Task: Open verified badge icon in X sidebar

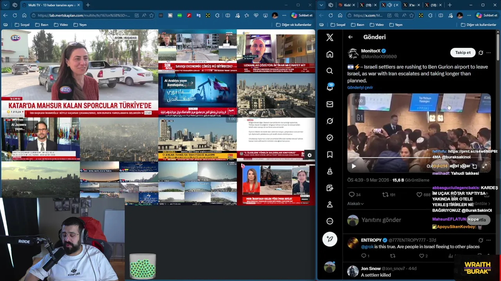Action: [330, 138]
